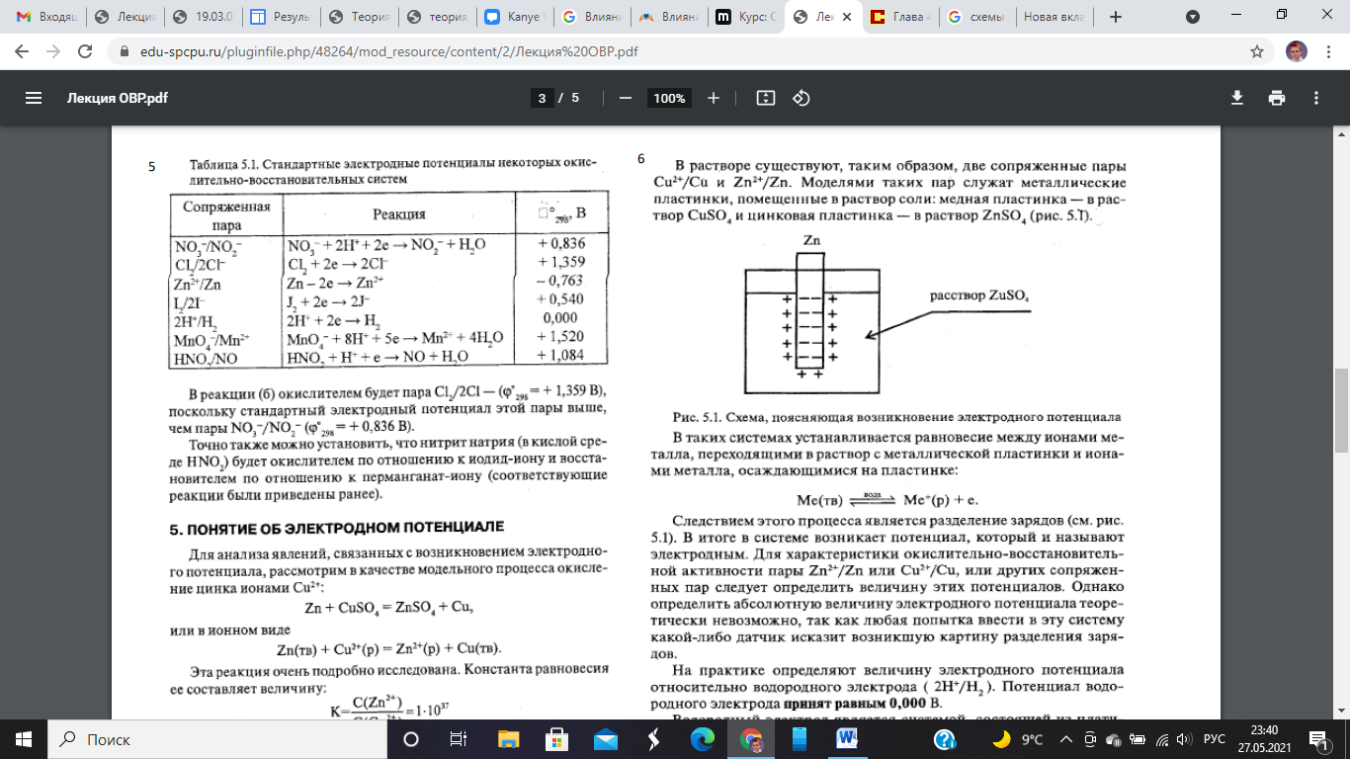Show hidden system tray icons
Image resolution: width=1350 pixels, height=759 pixels.
click(1067, 738)
